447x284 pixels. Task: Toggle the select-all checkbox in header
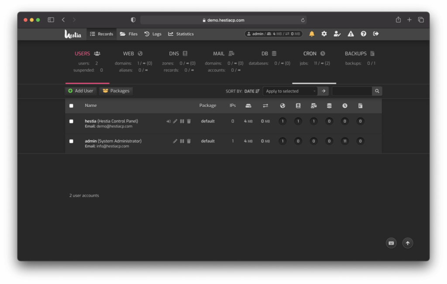coord(71,106)
